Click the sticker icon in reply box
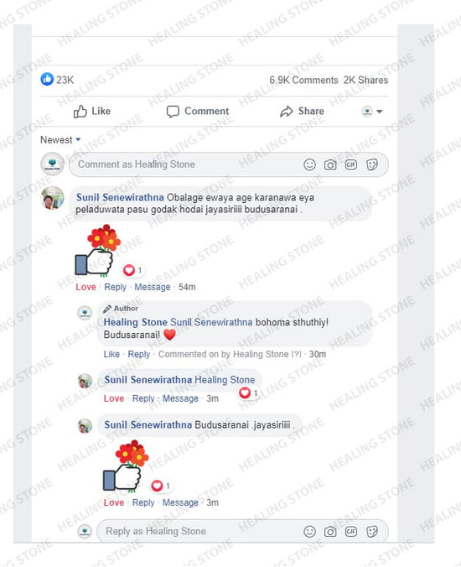461x567 pixels. (372, 532)
